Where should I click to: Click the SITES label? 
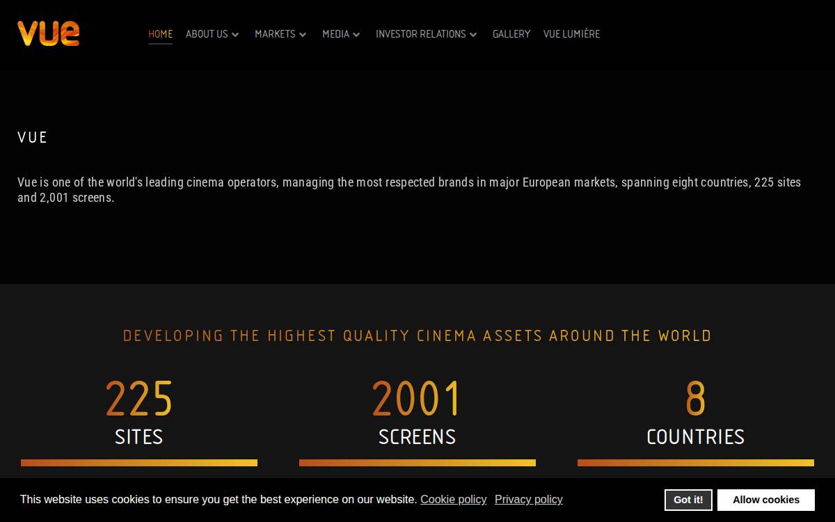pyautogui.click(x=139, y=437)
